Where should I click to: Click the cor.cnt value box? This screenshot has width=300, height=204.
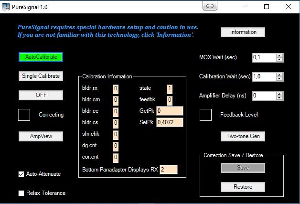pos(116,158)
